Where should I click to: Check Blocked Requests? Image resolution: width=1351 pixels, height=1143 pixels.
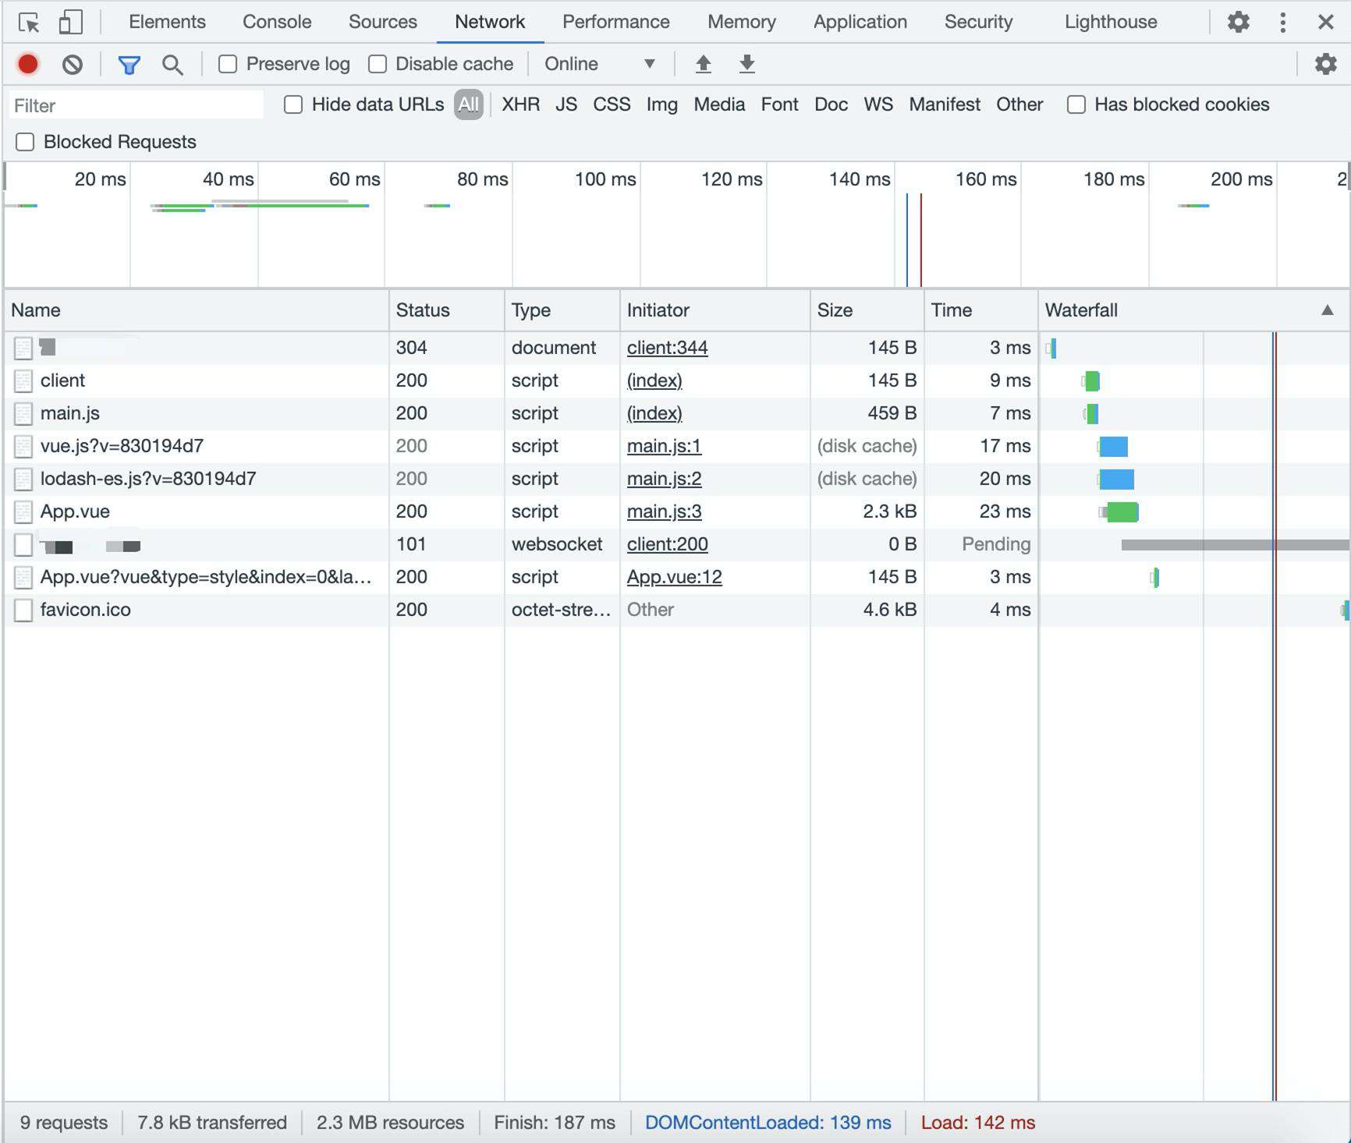coord(25,142)
